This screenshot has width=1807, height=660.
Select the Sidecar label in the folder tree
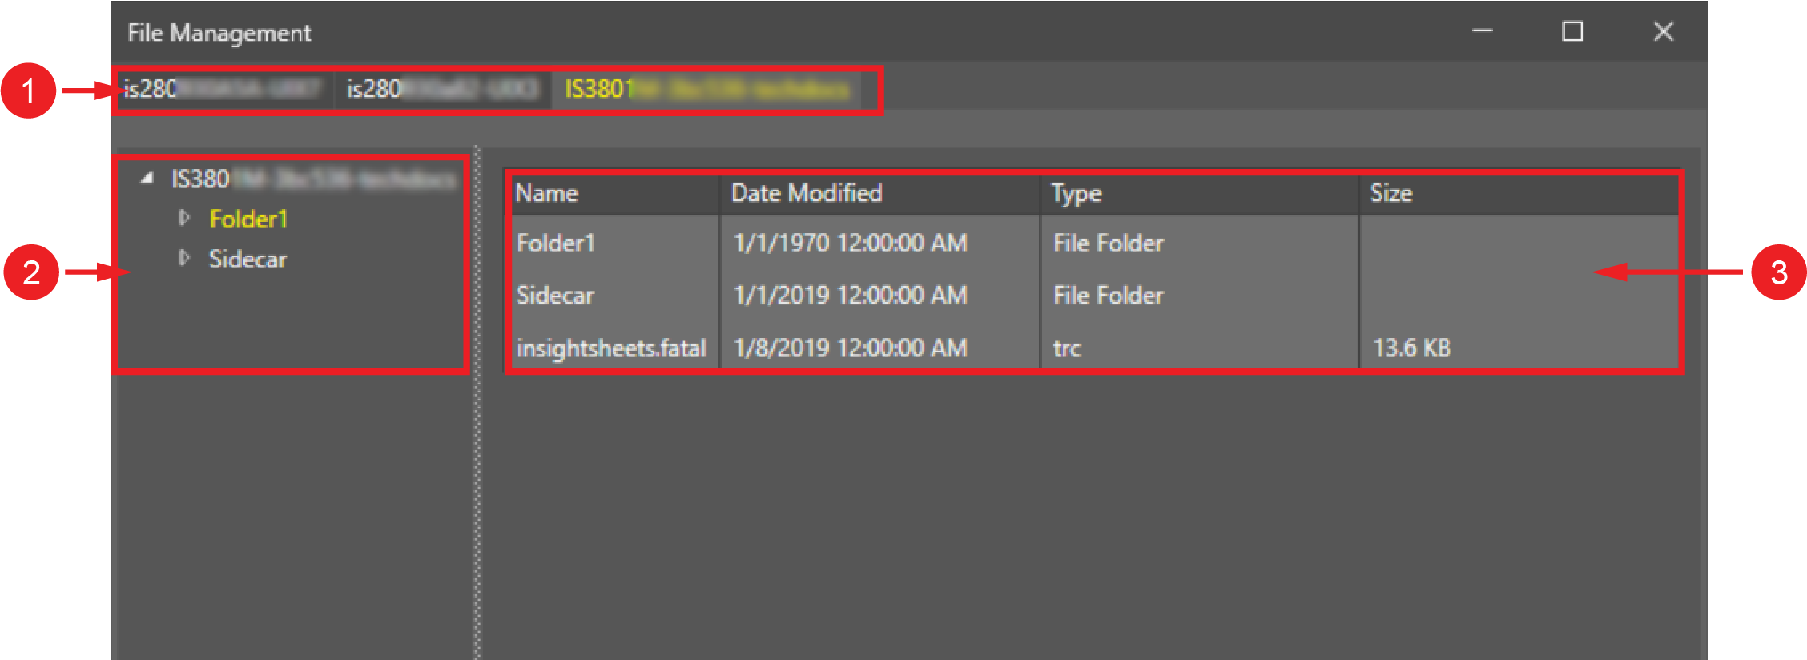pos(248,259)
